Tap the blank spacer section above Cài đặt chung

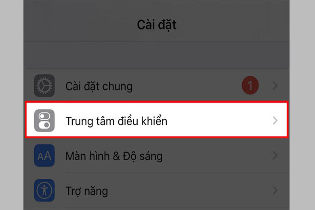click(157, 55)
